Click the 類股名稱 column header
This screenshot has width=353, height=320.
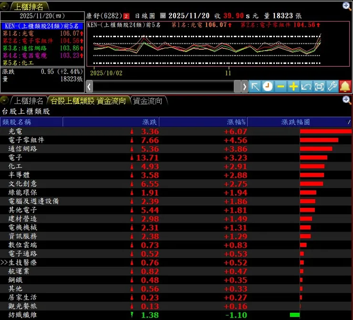point(31,122)
